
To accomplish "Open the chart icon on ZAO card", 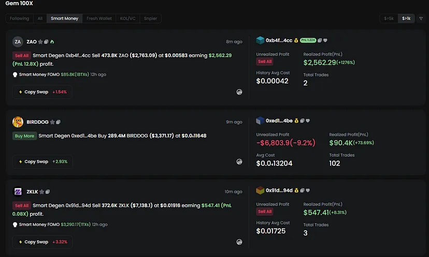I will point(239,92).
